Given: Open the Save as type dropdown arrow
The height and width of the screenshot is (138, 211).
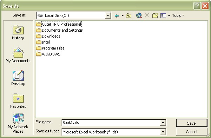Looking at the screenshot, I should 163,132.
